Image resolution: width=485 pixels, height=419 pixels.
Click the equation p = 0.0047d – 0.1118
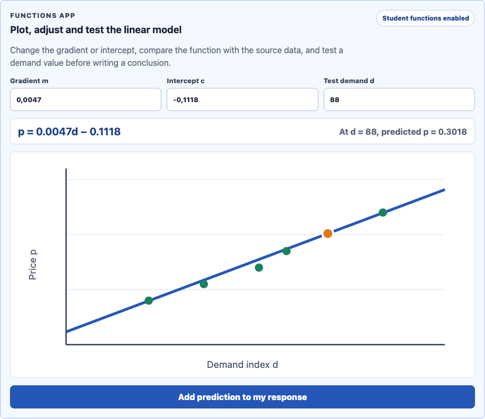coord(69,132)
